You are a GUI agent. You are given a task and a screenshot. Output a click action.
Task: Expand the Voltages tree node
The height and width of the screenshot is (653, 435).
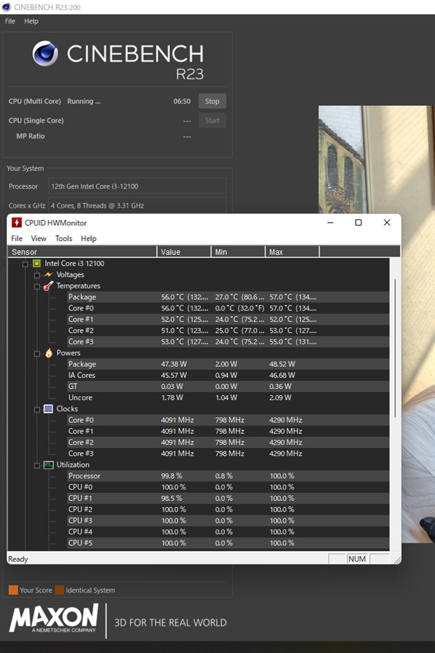click(37, 275)
